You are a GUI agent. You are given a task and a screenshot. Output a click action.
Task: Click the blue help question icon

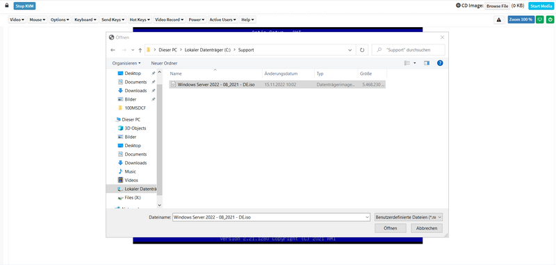(x=440, y=63)
